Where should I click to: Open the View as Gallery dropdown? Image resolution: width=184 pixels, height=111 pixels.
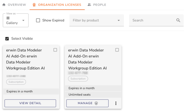tap(16, 20)
